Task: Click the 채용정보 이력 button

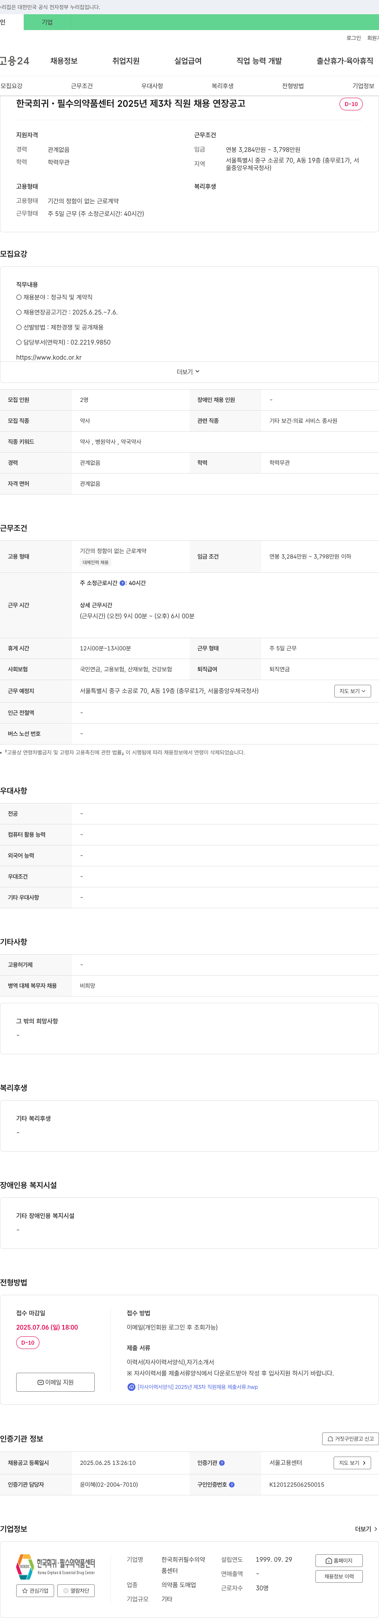Action: 339,1576
